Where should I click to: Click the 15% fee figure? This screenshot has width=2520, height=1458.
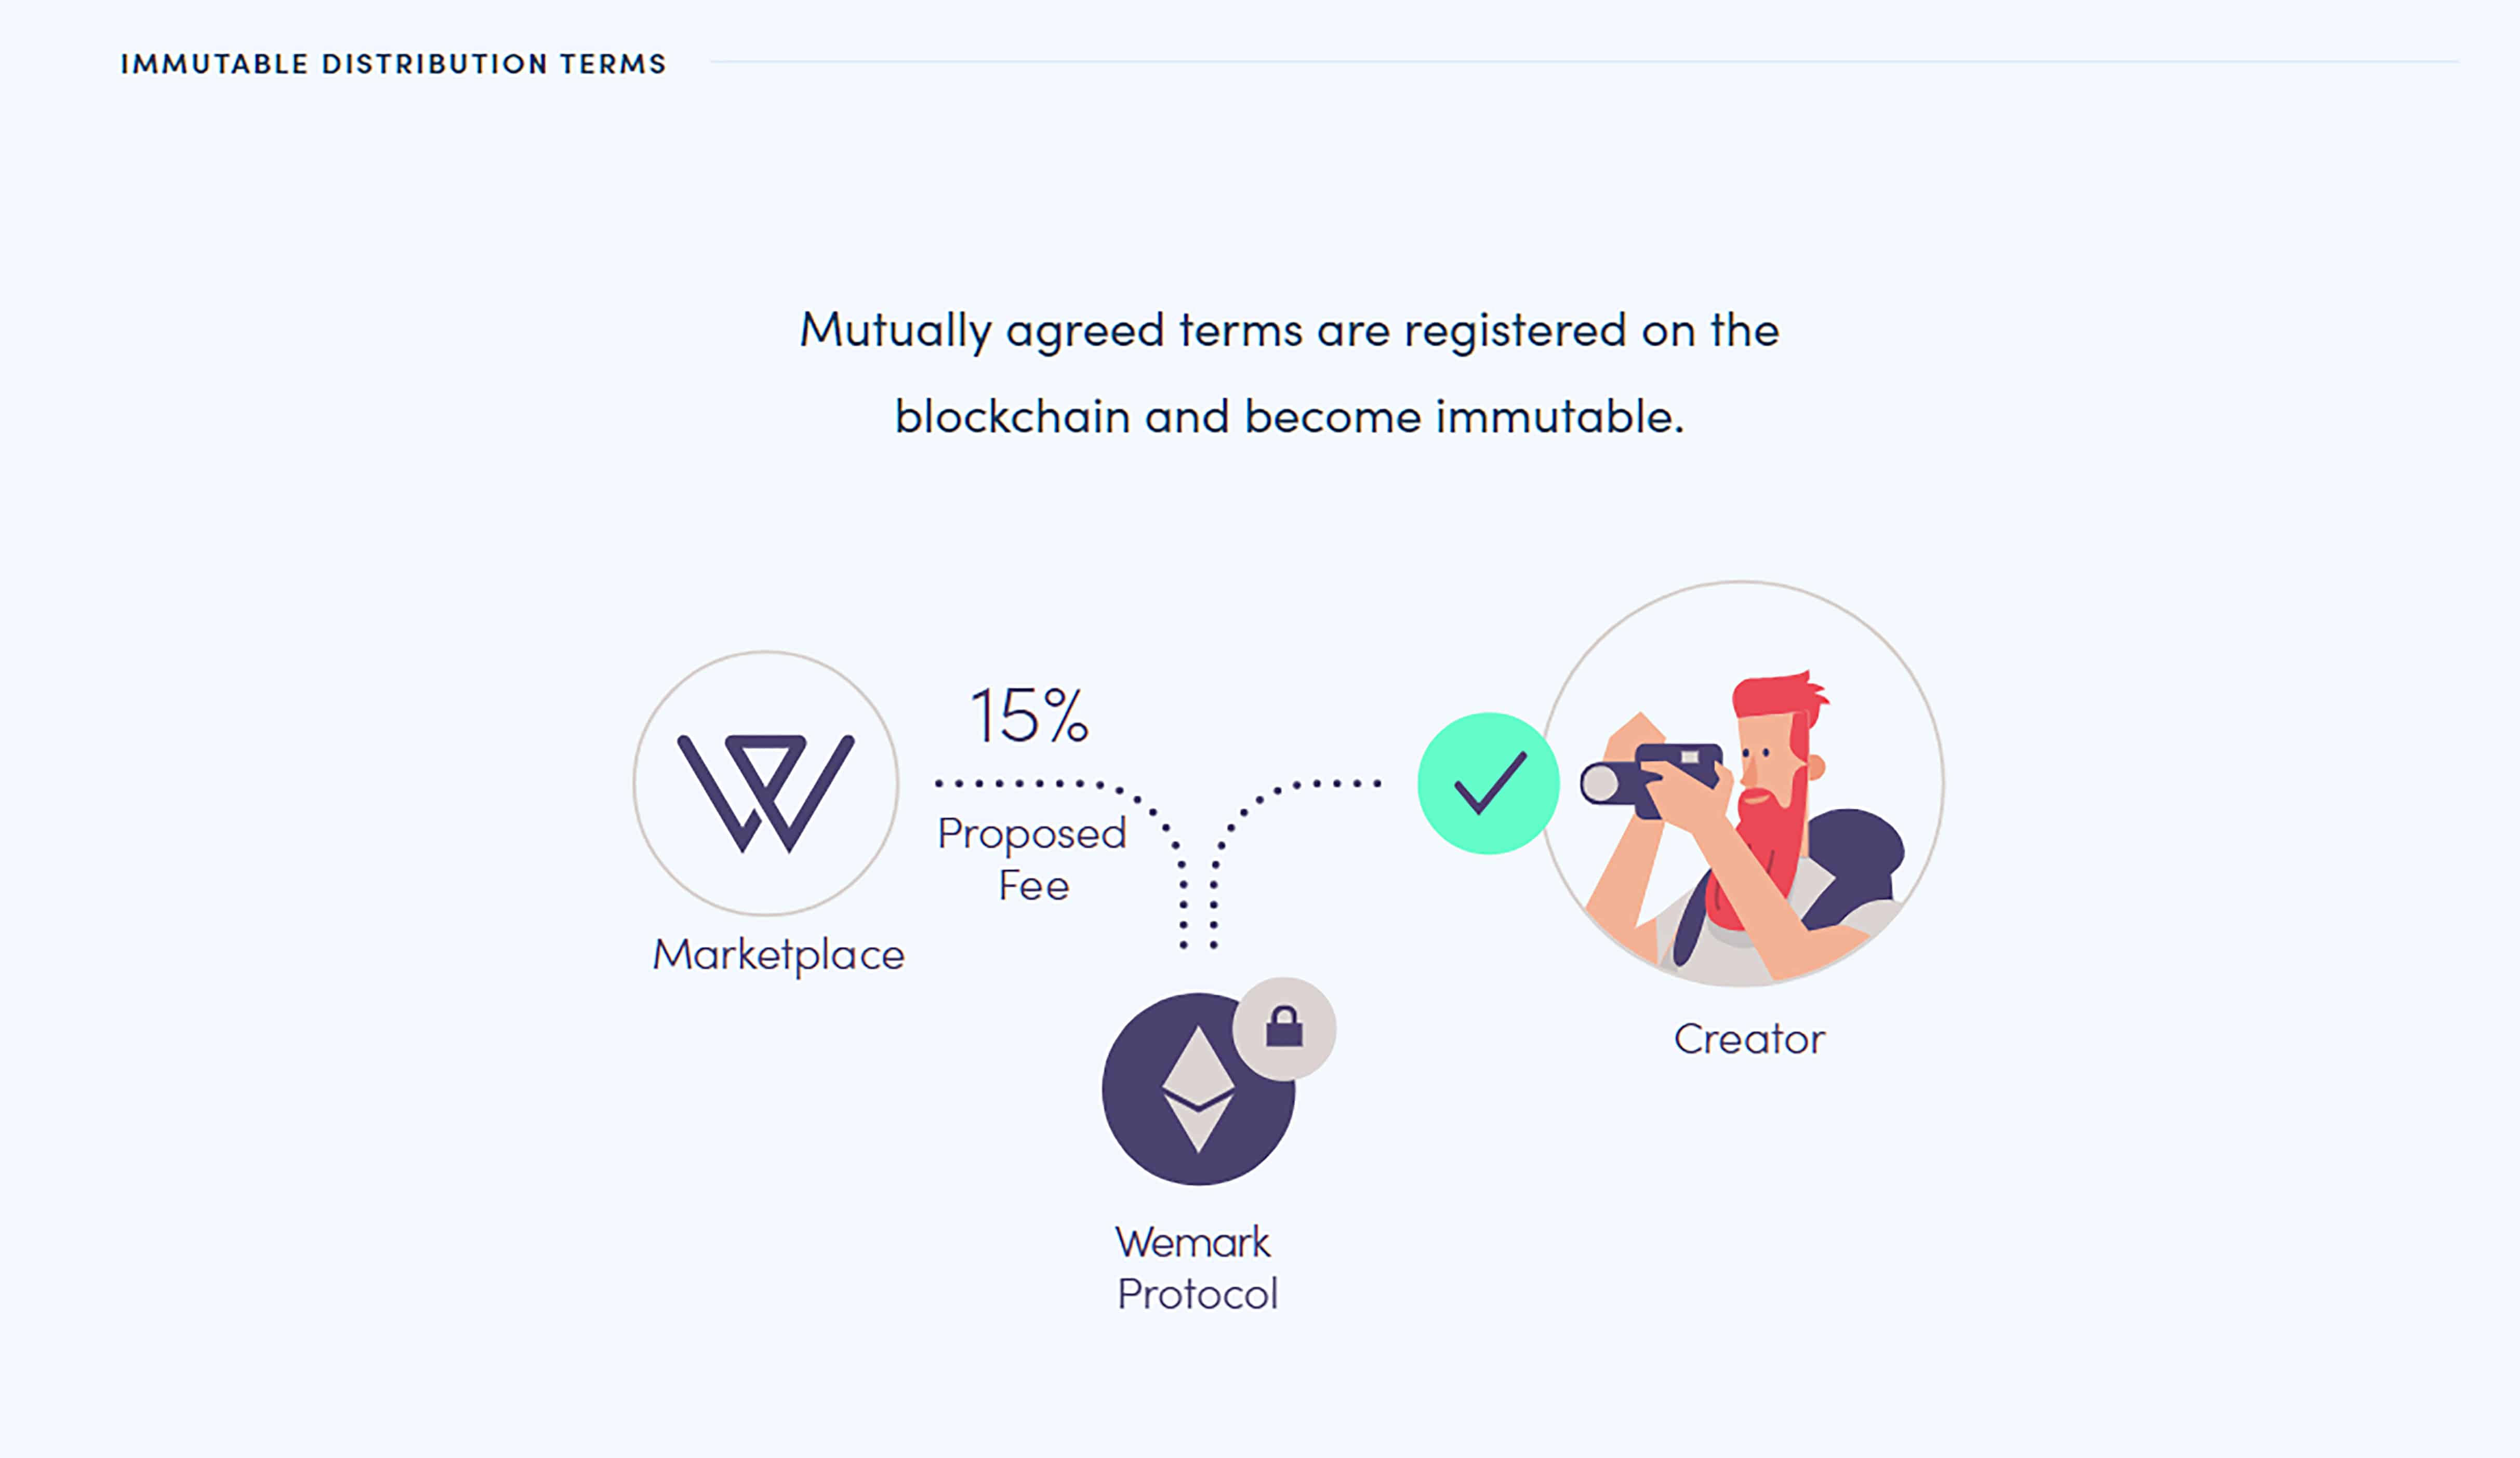pyautogui.click(x=1030, y=716)
